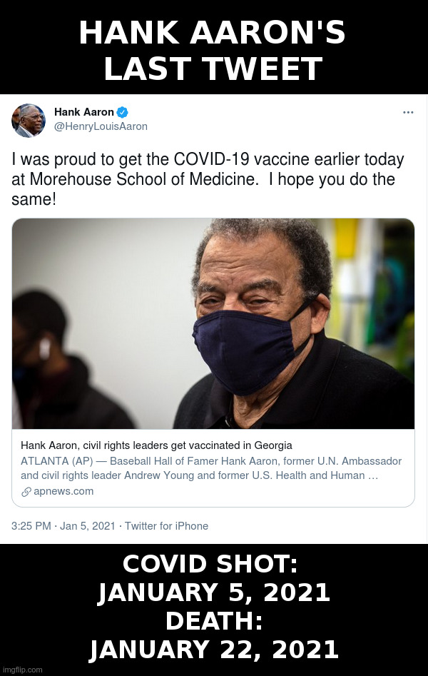Open the masked man article photo
428x676 pixels.
pos(213,323)
